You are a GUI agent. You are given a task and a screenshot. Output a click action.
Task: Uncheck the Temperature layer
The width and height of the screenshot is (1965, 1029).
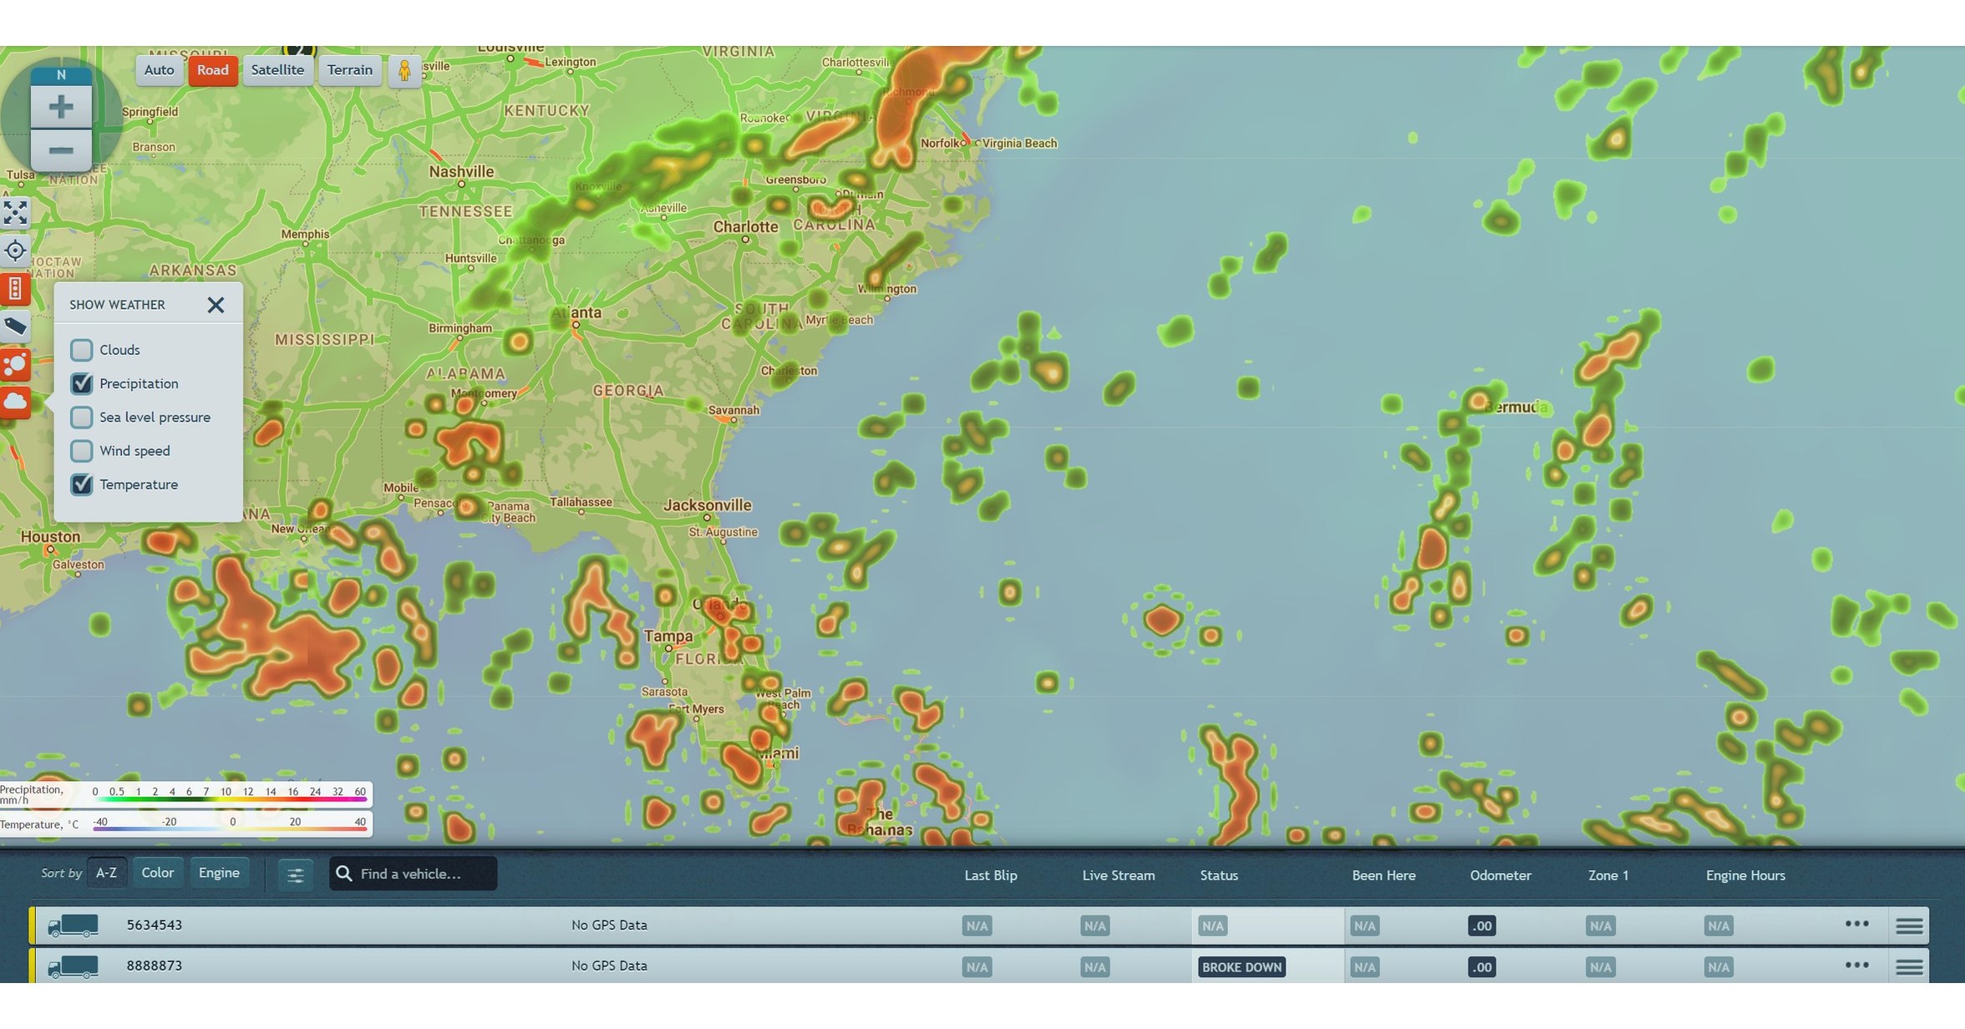click(x=81, y=484)
